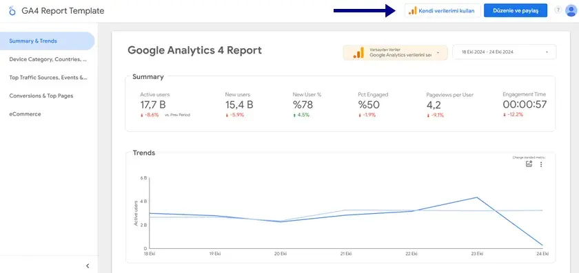
Task: Click the Summary section heading
Action: (148, 77)
